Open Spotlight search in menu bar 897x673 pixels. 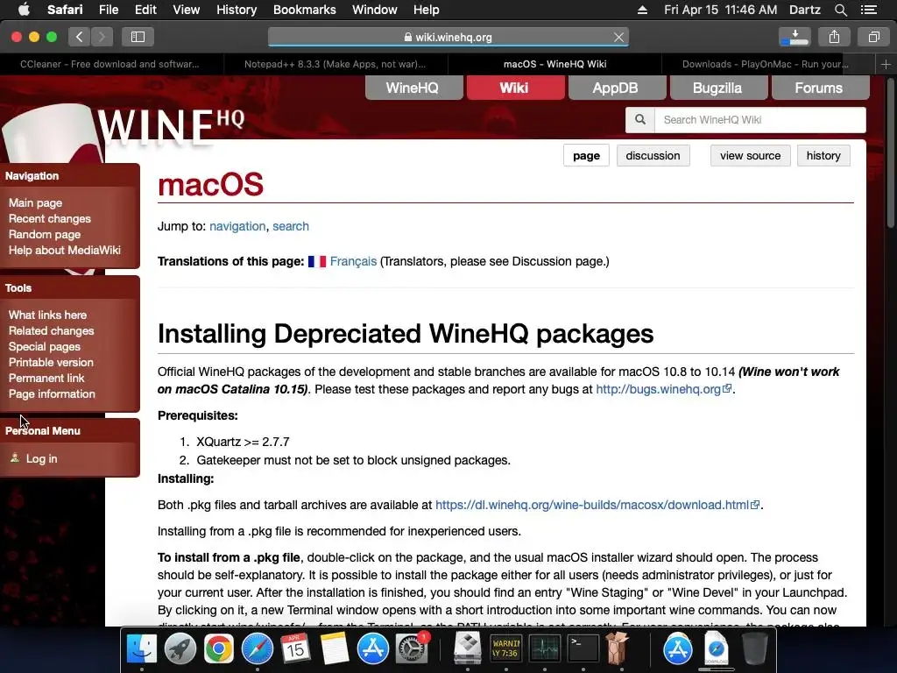coord(840,10)
